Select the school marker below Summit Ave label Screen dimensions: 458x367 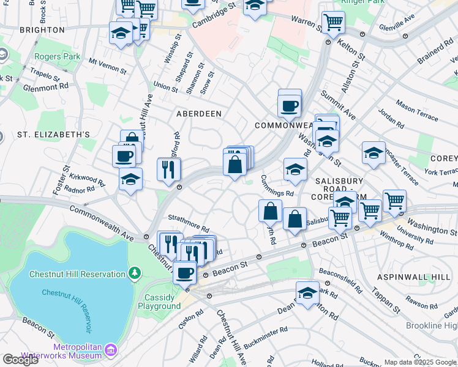327,143
